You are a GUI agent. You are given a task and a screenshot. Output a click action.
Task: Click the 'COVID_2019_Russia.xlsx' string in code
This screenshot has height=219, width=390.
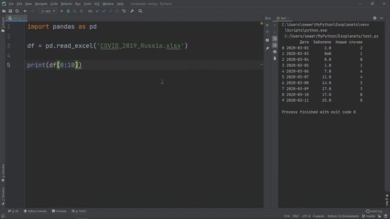(x=140, y=46)
